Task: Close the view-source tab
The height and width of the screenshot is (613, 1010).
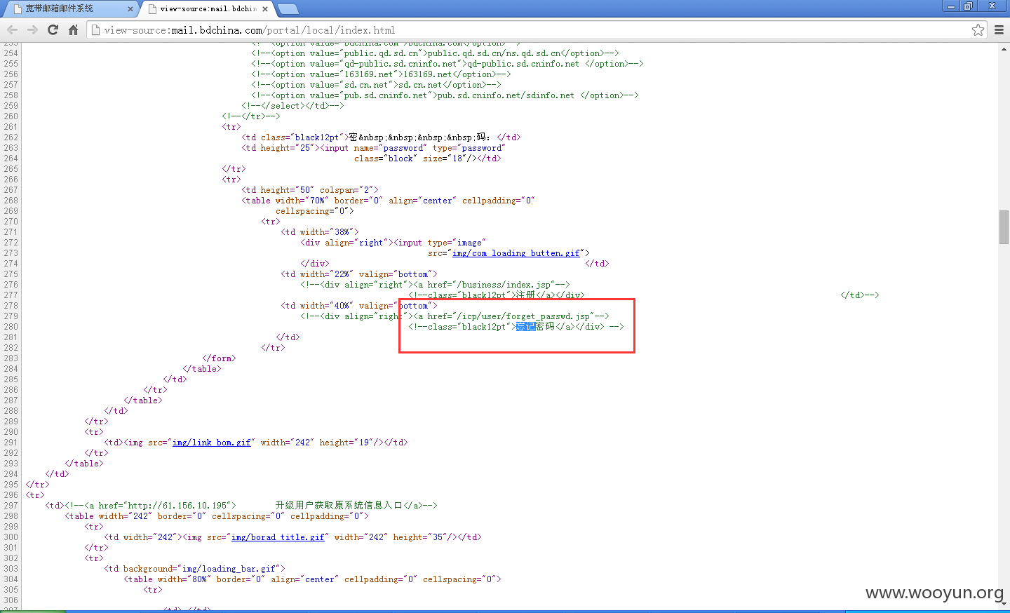Action: tap(265, 9)
